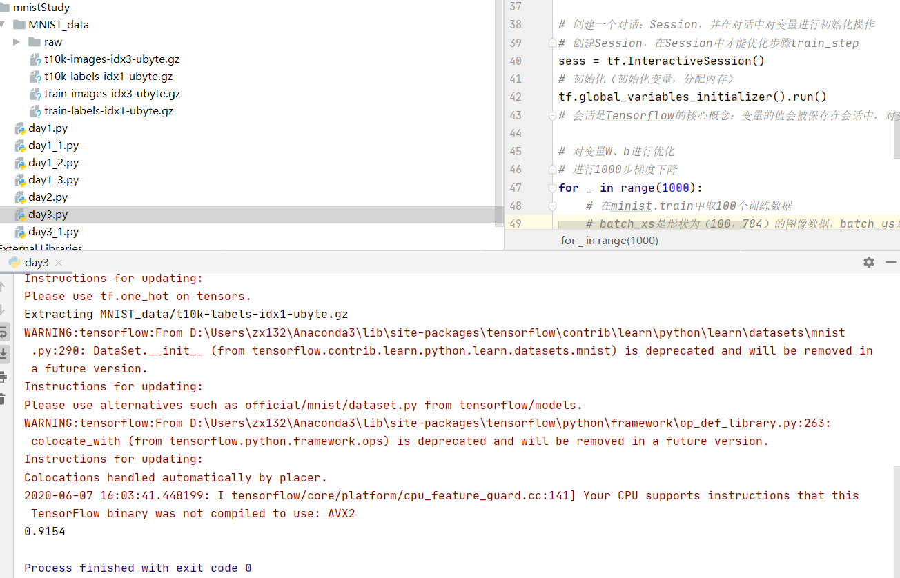Viewport: 900px width, 578px height.
Task: Toggle scroll-to-end in the run console
Action: [x=3, y=354]
